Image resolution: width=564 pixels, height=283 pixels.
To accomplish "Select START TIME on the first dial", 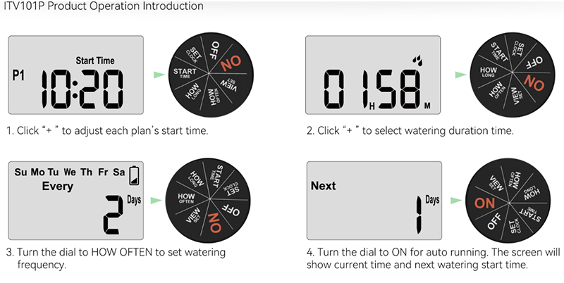I will pyautogui.click(x=186, y=73).
